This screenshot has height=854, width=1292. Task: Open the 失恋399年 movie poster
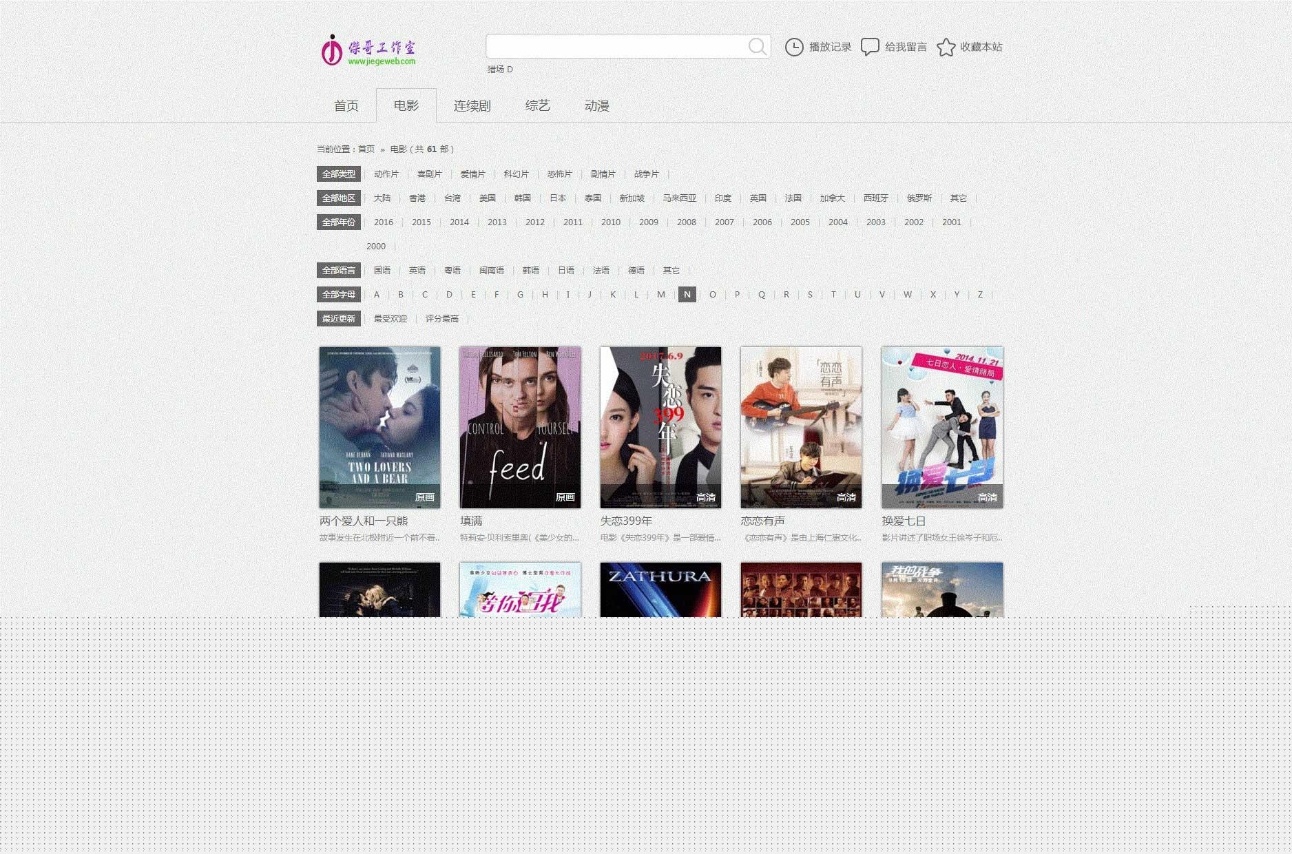660,427
